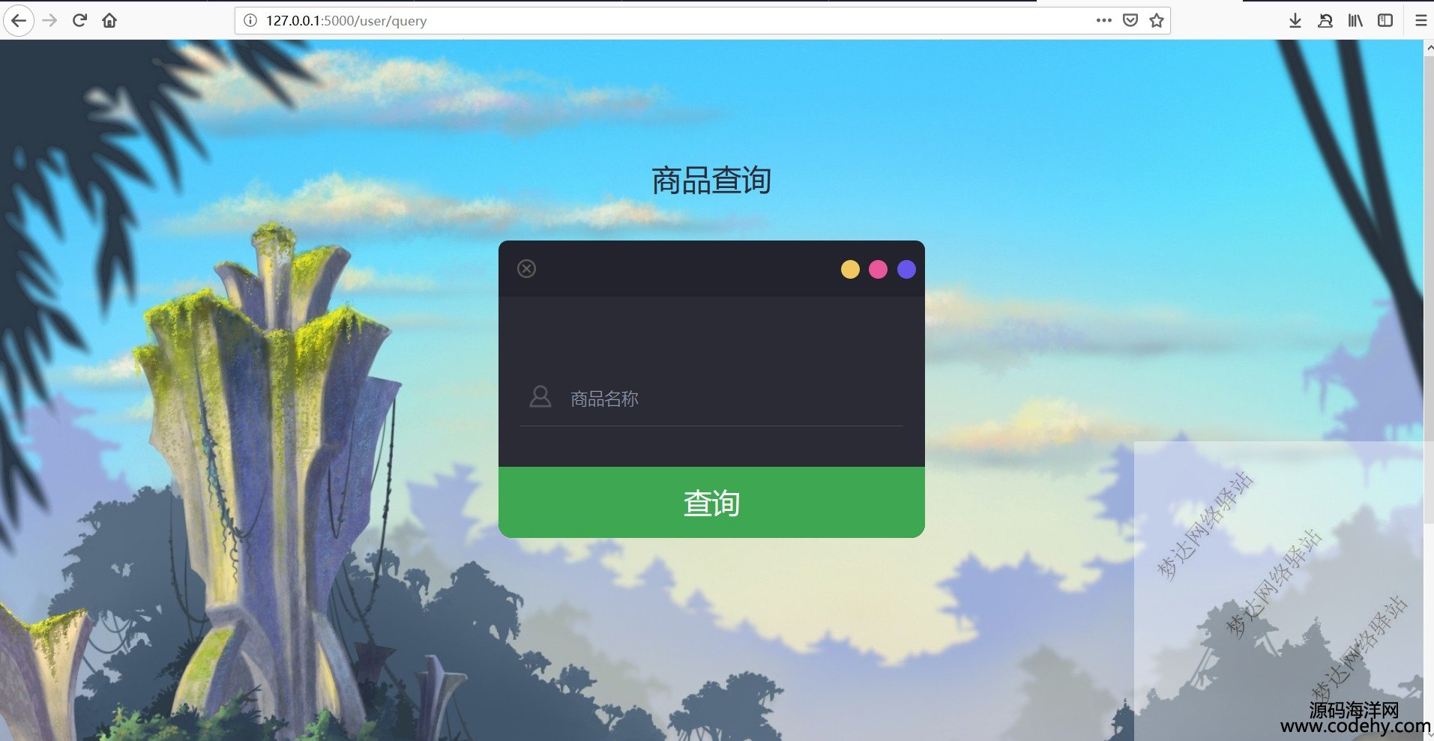Open the Firefox hamburger menu
This screenshot has width=1434, height=741.
(1420, 21)
